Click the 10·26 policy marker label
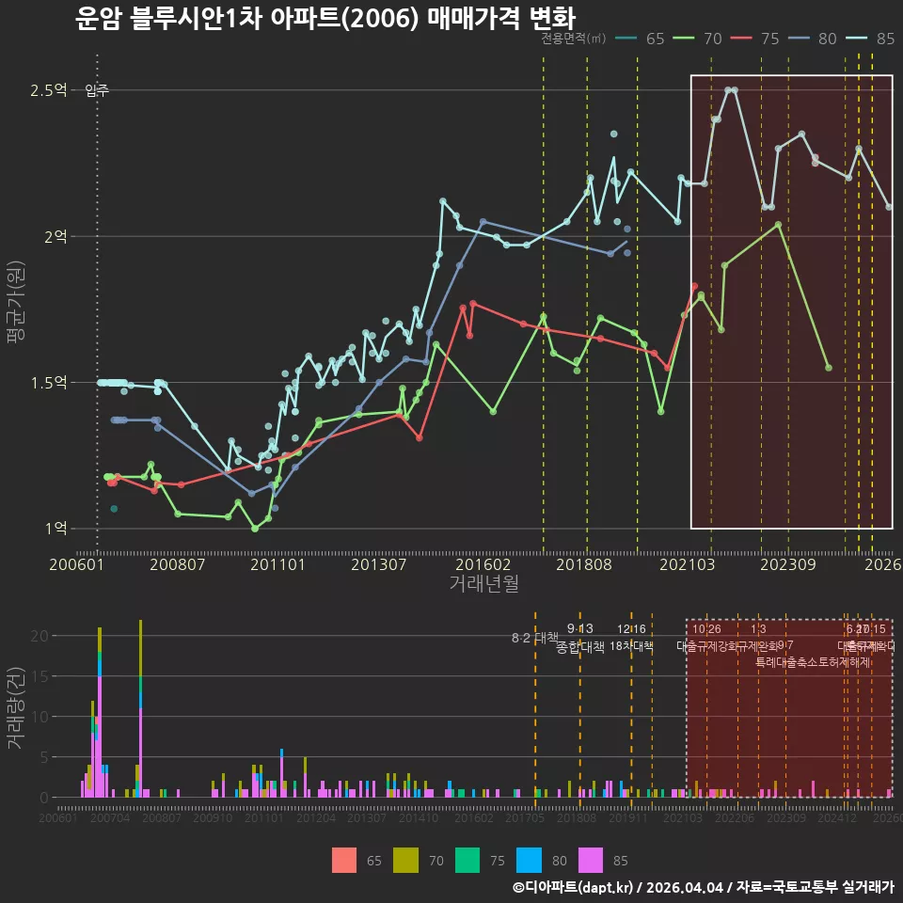The height and width of the screenshot is (903, 903). 706,629
